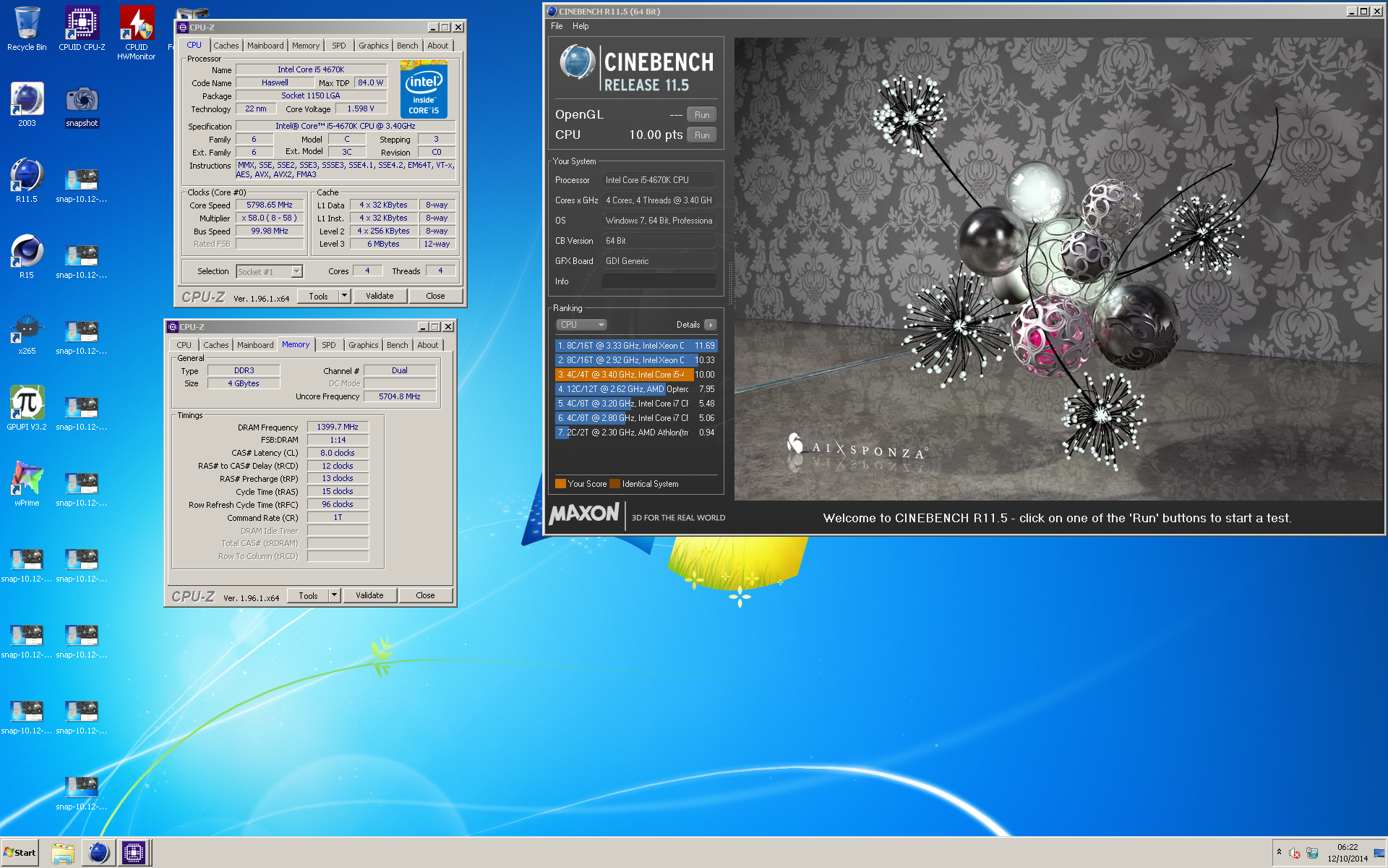This screenshot has height=868, width=1388.
Task: Open the CPUID HWMonitor desktop shortcut
Action: (x=137, y=33)
